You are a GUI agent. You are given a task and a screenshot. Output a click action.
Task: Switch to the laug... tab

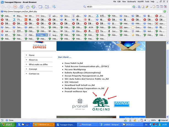(54, 35)
